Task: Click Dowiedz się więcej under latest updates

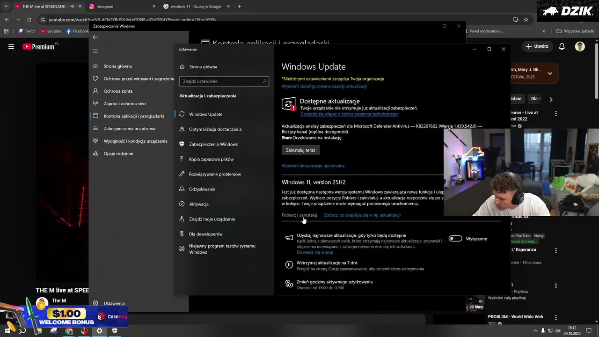Action: [x=315, y=252]
